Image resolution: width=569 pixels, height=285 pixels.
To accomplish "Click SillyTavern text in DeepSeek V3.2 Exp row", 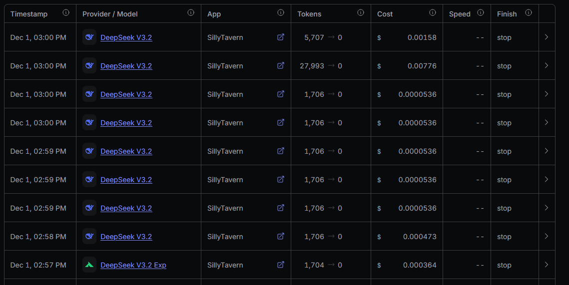I will 225,265.
